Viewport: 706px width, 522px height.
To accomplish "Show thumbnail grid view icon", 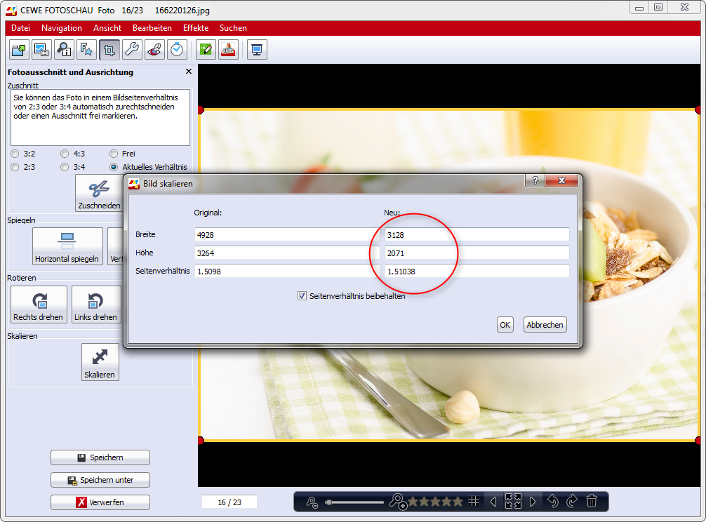I will (x=474, y=501).
